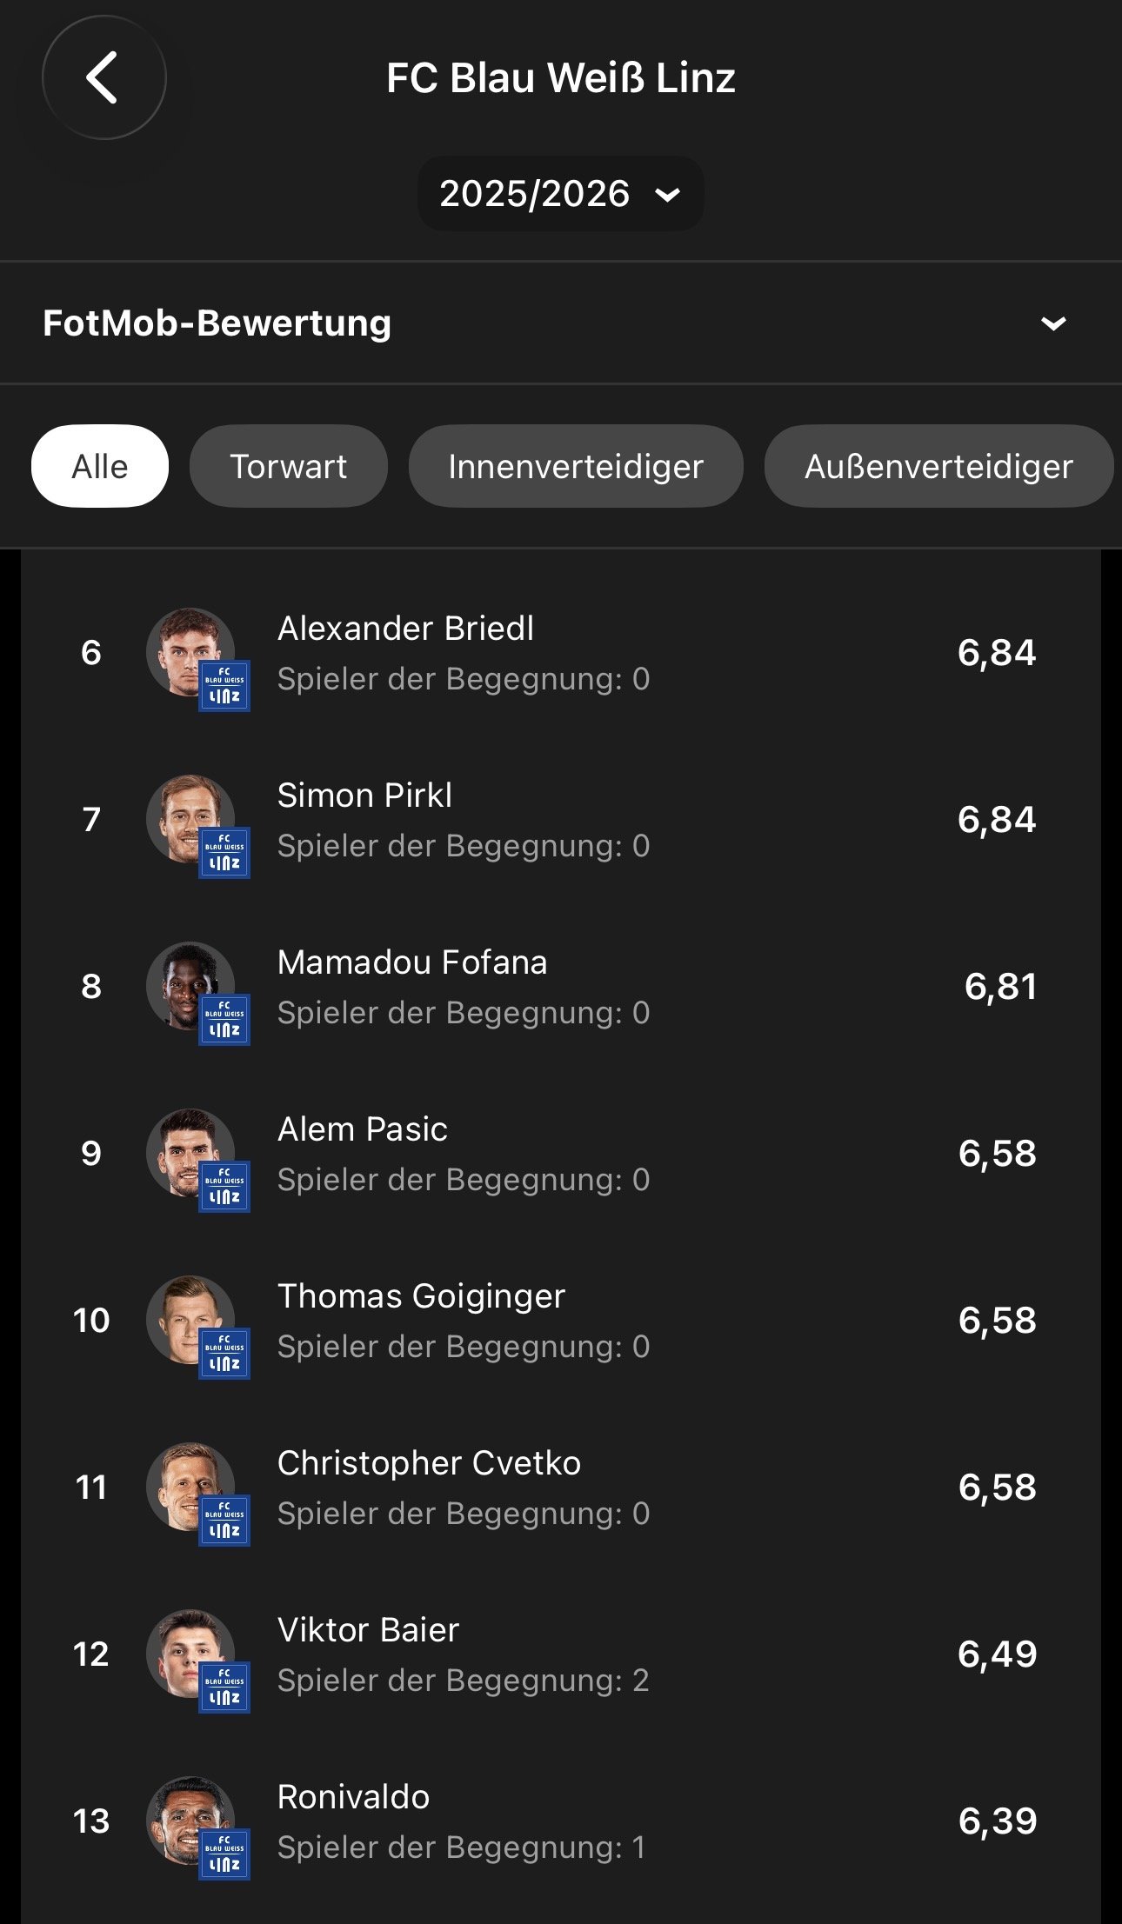Filter players by Außenverteidiger
The image size is (1122, 1924).
click(x=938, y=466)
